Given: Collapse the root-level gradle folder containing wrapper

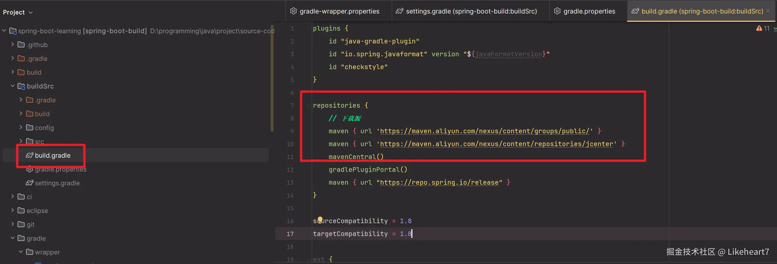Looking at the screenshot, I should (13, 238).
